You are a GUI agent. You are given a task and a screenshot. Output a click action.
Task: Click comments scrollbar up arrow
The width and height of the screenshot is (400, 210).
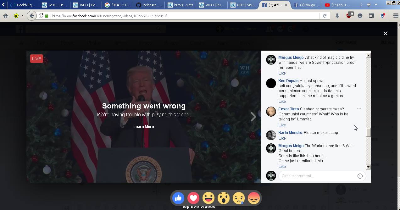click(368, 56)
